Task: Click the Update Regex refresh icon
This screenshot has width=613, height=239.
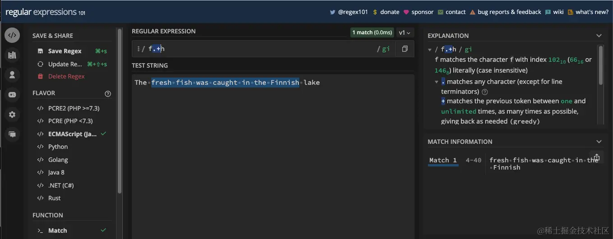Action: [40, 64]
